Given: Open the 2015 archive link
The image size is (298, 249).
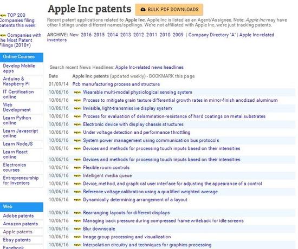Looking at the screenshot, I should 99,35.
